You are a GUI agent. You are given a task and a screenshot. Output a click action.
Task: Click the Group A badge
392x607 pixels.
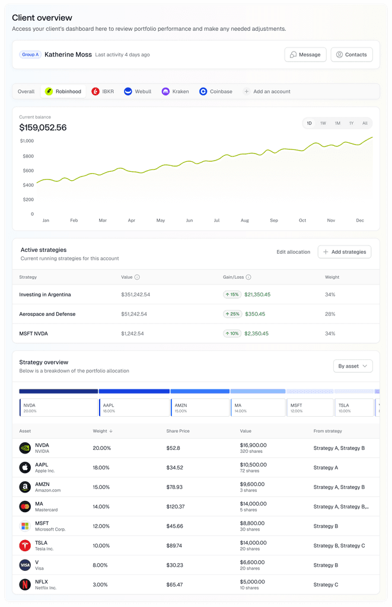(30, 55)
